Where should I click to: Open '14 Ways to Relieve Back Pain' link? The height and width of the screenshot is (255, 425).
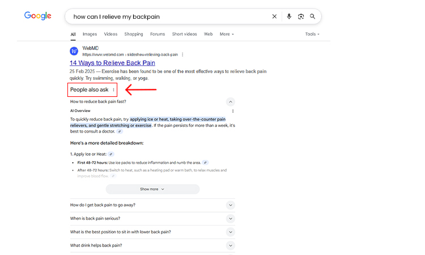[112, 63]
